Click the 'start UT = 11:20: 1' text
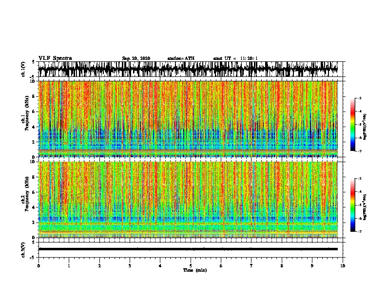 235,58
